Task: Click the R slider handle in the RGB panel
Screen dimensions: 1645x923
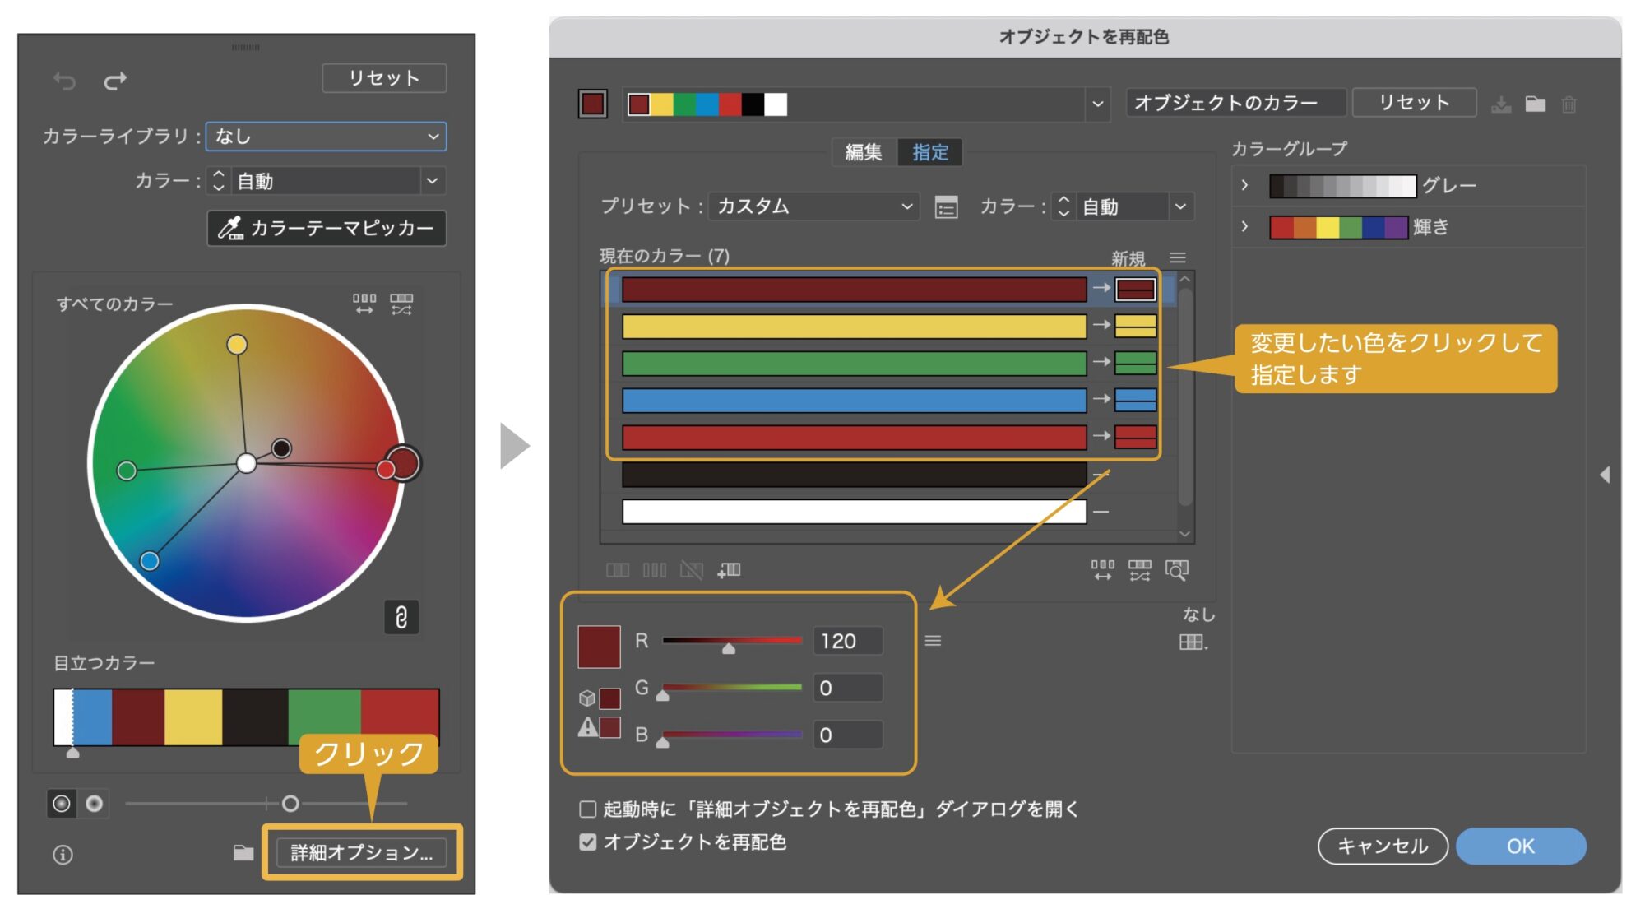Action: pos(729,650)
